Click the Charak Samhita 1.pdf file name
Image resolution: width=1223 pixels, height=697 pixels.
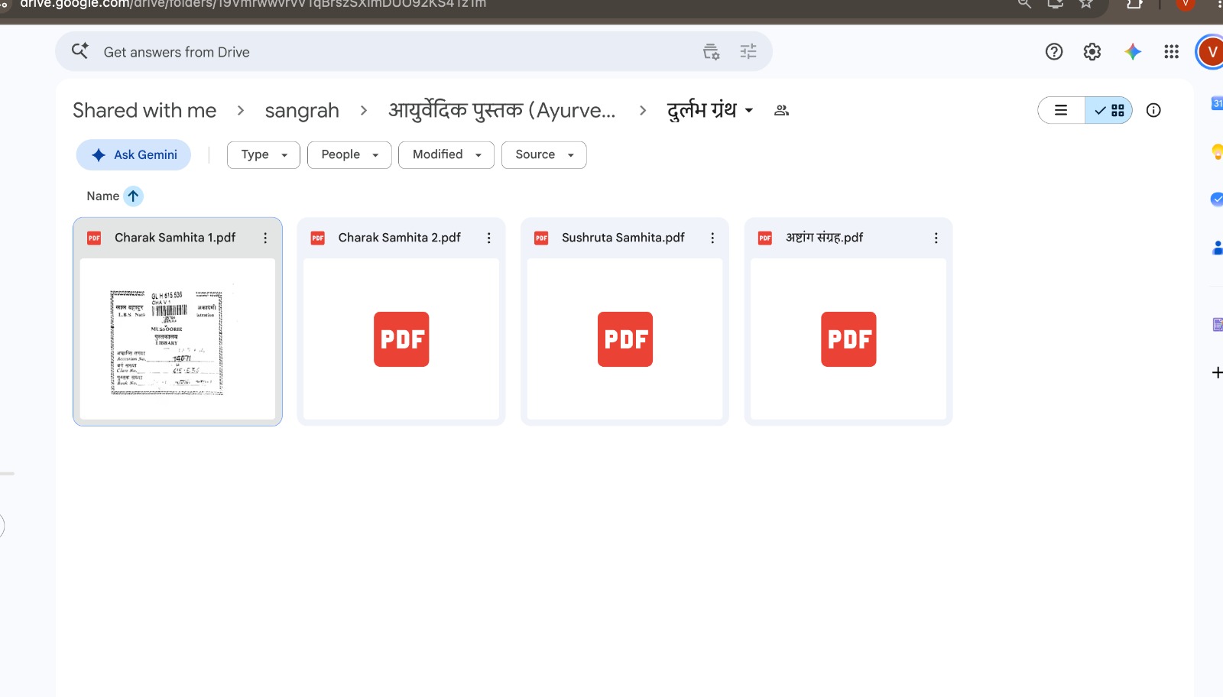175,238
